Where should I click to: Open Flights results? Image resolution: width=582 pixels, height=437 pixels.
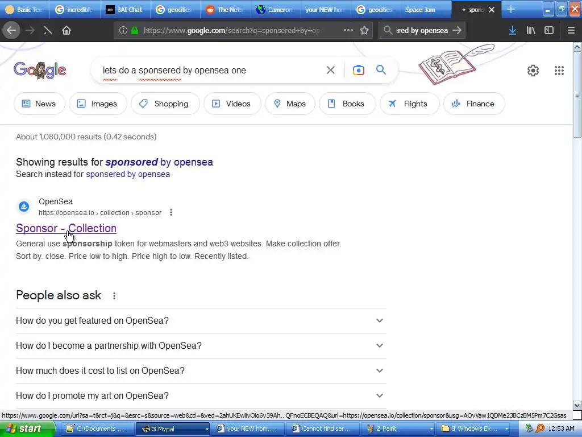409,104
